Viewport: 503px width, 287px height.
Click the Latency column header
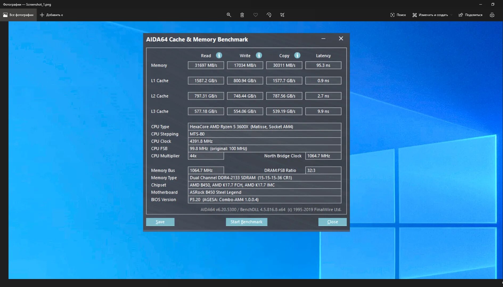click(x=323, y=56)
